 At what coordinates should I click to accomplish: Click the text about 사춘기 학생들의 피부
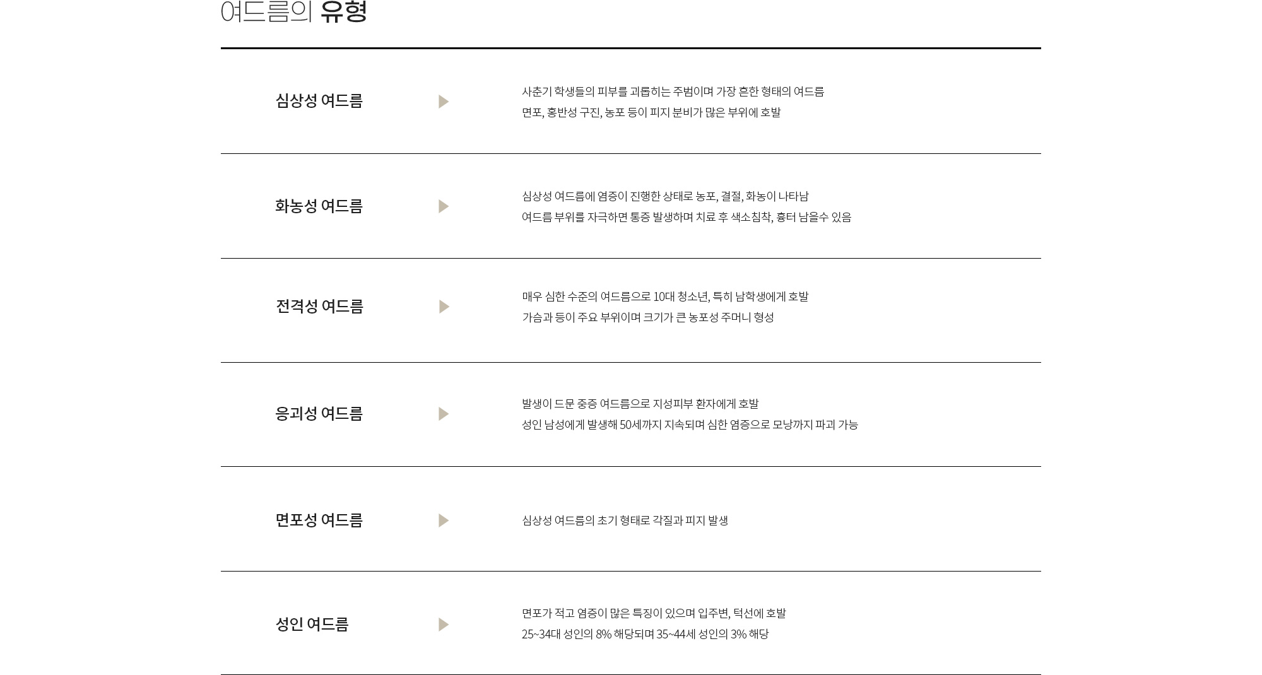(673, 91)
